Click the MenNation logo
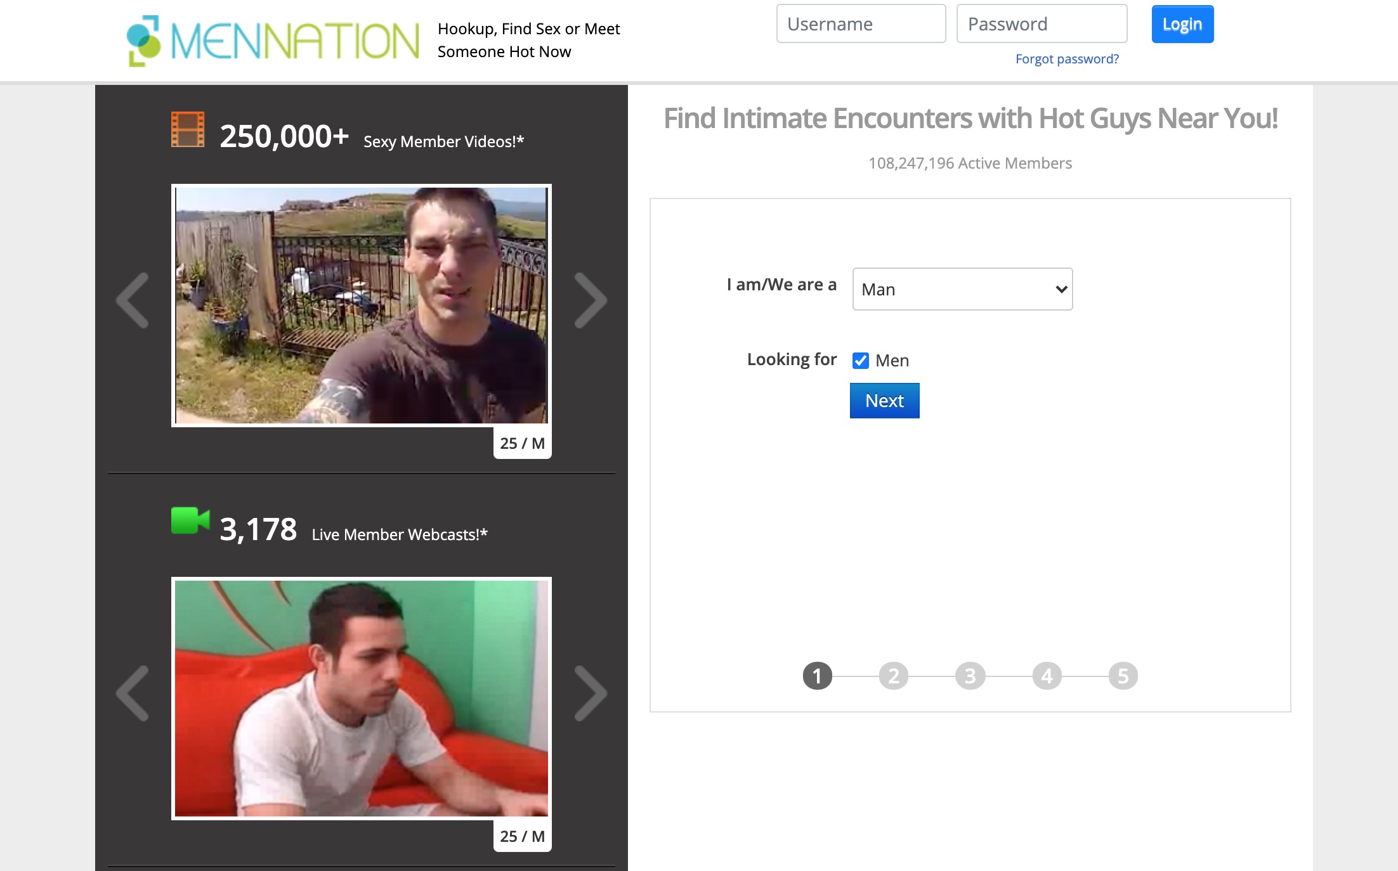 point(273,39)
